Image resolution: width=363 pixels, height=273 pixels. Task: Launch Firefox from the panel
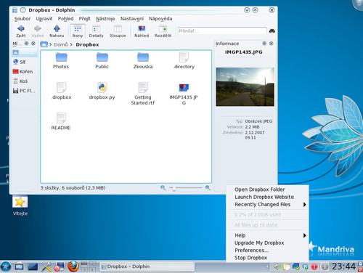click(x=73, y=266)
